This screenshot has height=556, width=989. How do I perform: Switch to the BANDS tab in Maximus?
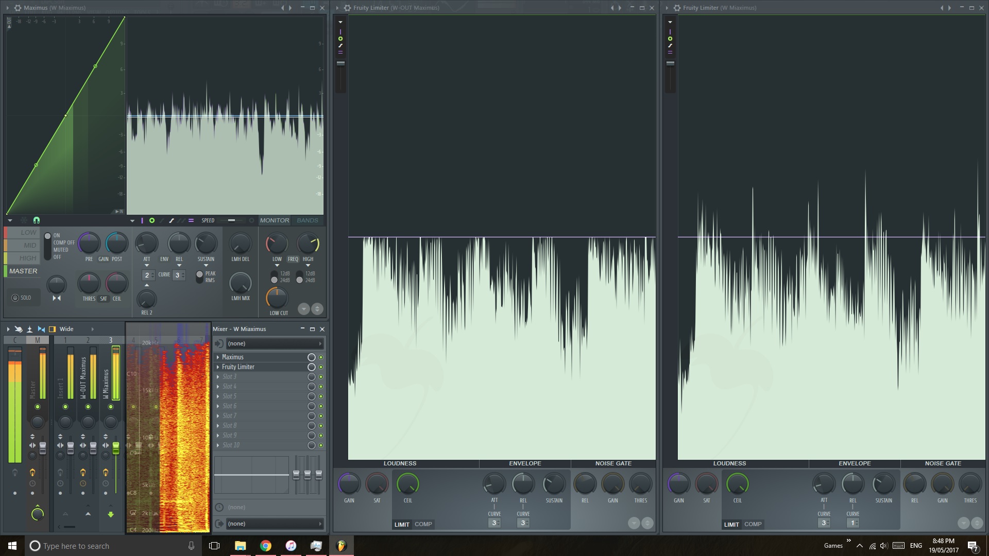(x=308, y=220)
